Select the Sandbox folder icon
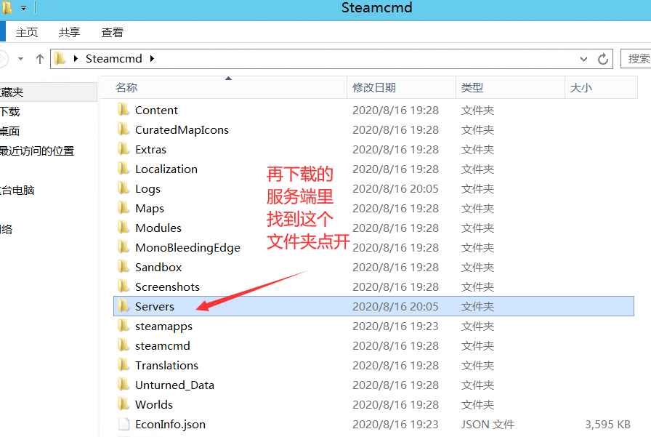Screen dimensions: 651x437 pyautogui.click(x=123, y=267)
